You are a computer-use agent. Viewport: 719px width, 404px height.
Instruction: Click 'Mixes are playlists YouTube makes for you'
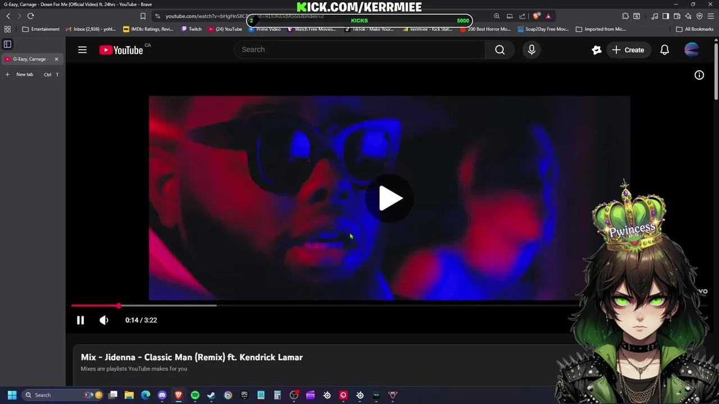[x=134, y=369]
